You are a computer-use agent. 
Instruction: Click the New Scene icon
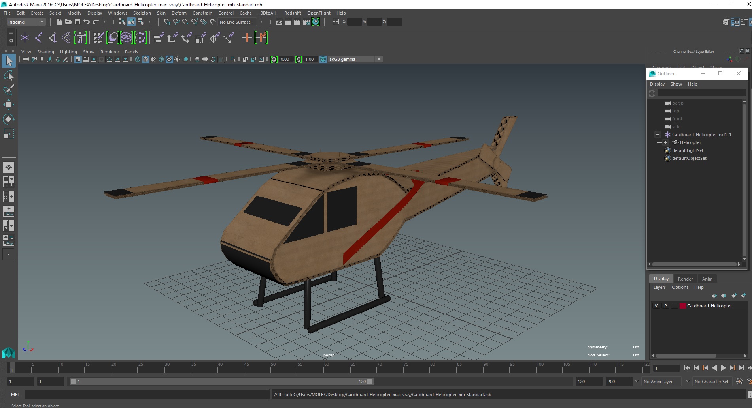click(x=59, y=22)
